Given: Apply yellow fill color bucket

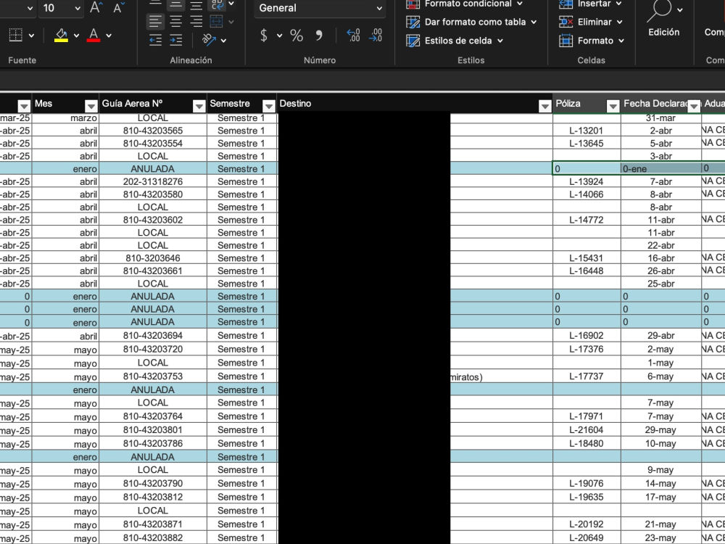Looking at the screenshot, I should coord(61,35).
